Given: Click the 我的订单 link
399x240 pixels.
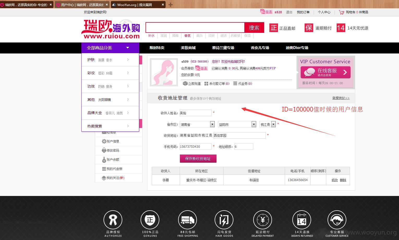Looking at the screenshot, I should tap(303, 12).
